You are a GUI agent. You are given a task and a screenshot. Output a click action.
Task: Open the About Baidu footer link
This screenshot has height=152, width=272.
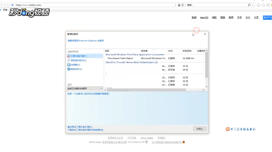pyautogui.click(x=147, y=138)
